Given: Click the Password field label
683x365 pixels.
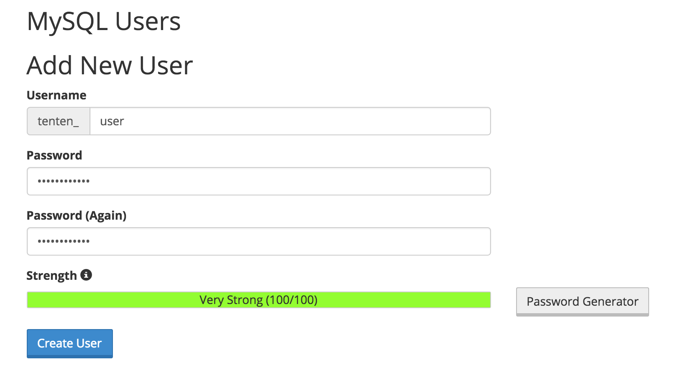Looking at the screenshot, I should 54,155.
